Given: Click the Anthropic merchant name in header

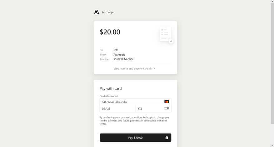Looking at the screenshot, I should pos(108,12).
